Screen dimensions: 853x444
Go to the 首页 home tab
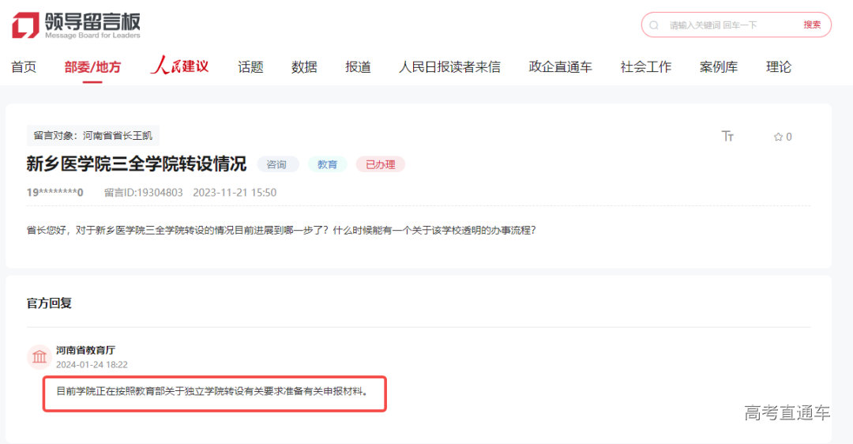click(x=24, y=67)
